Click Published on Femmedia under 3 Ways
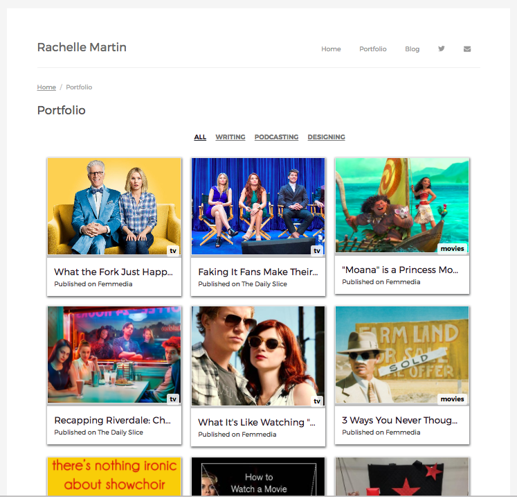517x497 pixels. (x=381, y=433)
